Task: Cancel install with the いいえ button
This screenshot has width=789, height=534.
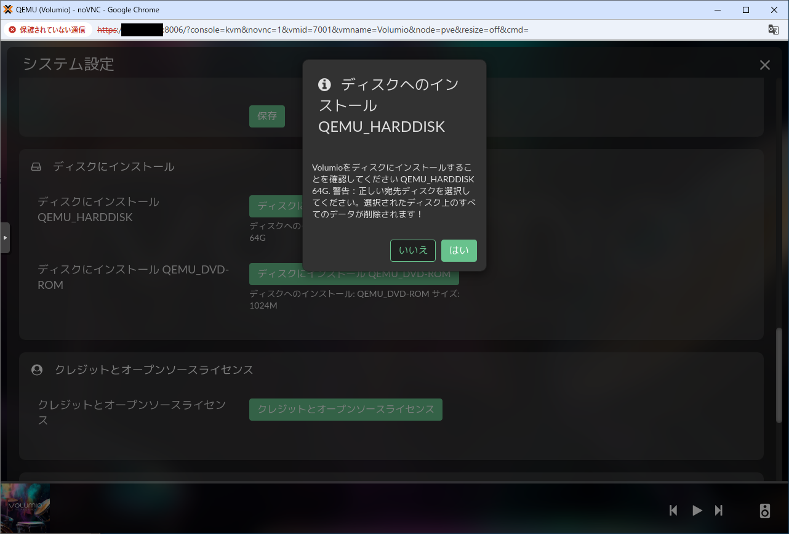Action: tap(413, 251)
